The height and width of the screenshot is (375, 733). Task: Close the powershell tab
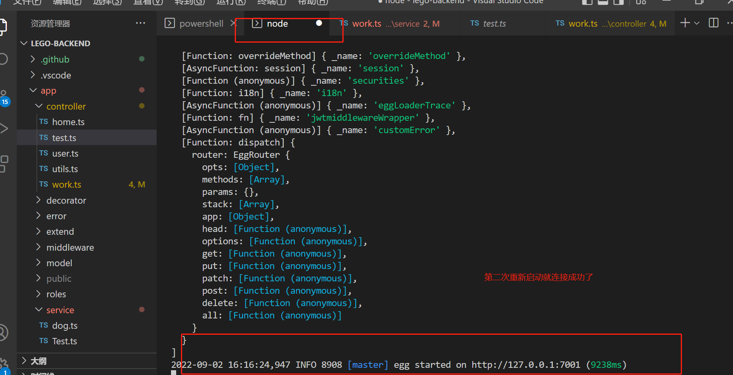[234, 24]
